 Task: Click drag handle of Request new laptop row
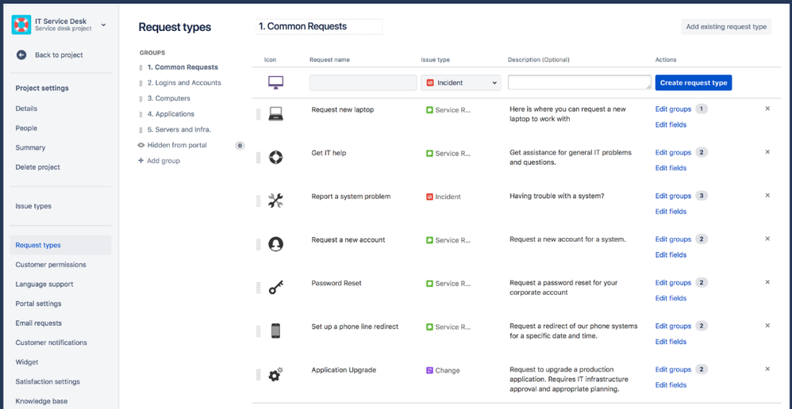259,114
